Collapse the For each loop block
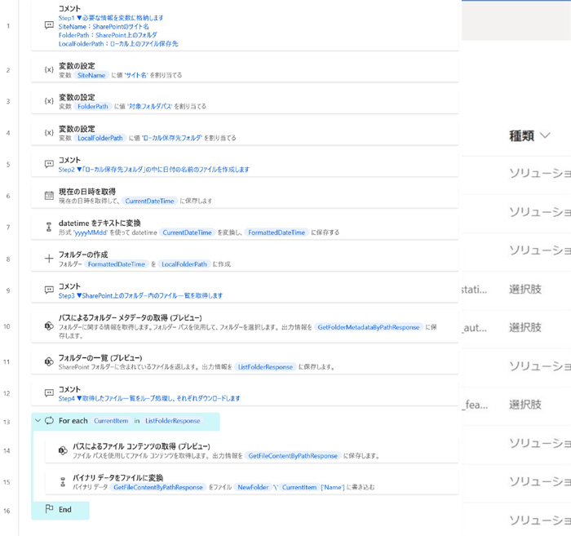This screenshot has width=571, height=536. (x=38, y=421)
